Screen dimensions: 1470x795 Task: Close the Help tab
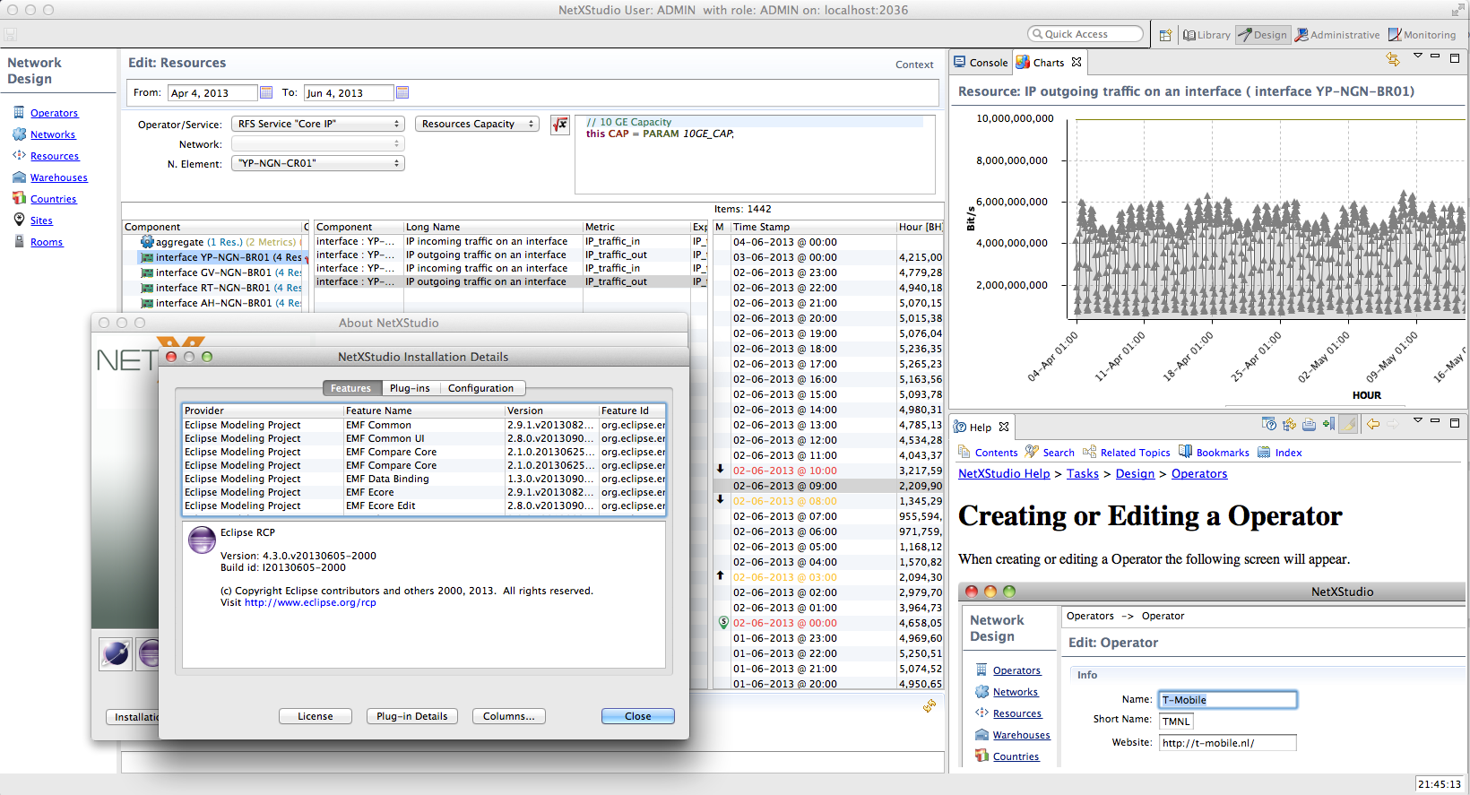1004,427
